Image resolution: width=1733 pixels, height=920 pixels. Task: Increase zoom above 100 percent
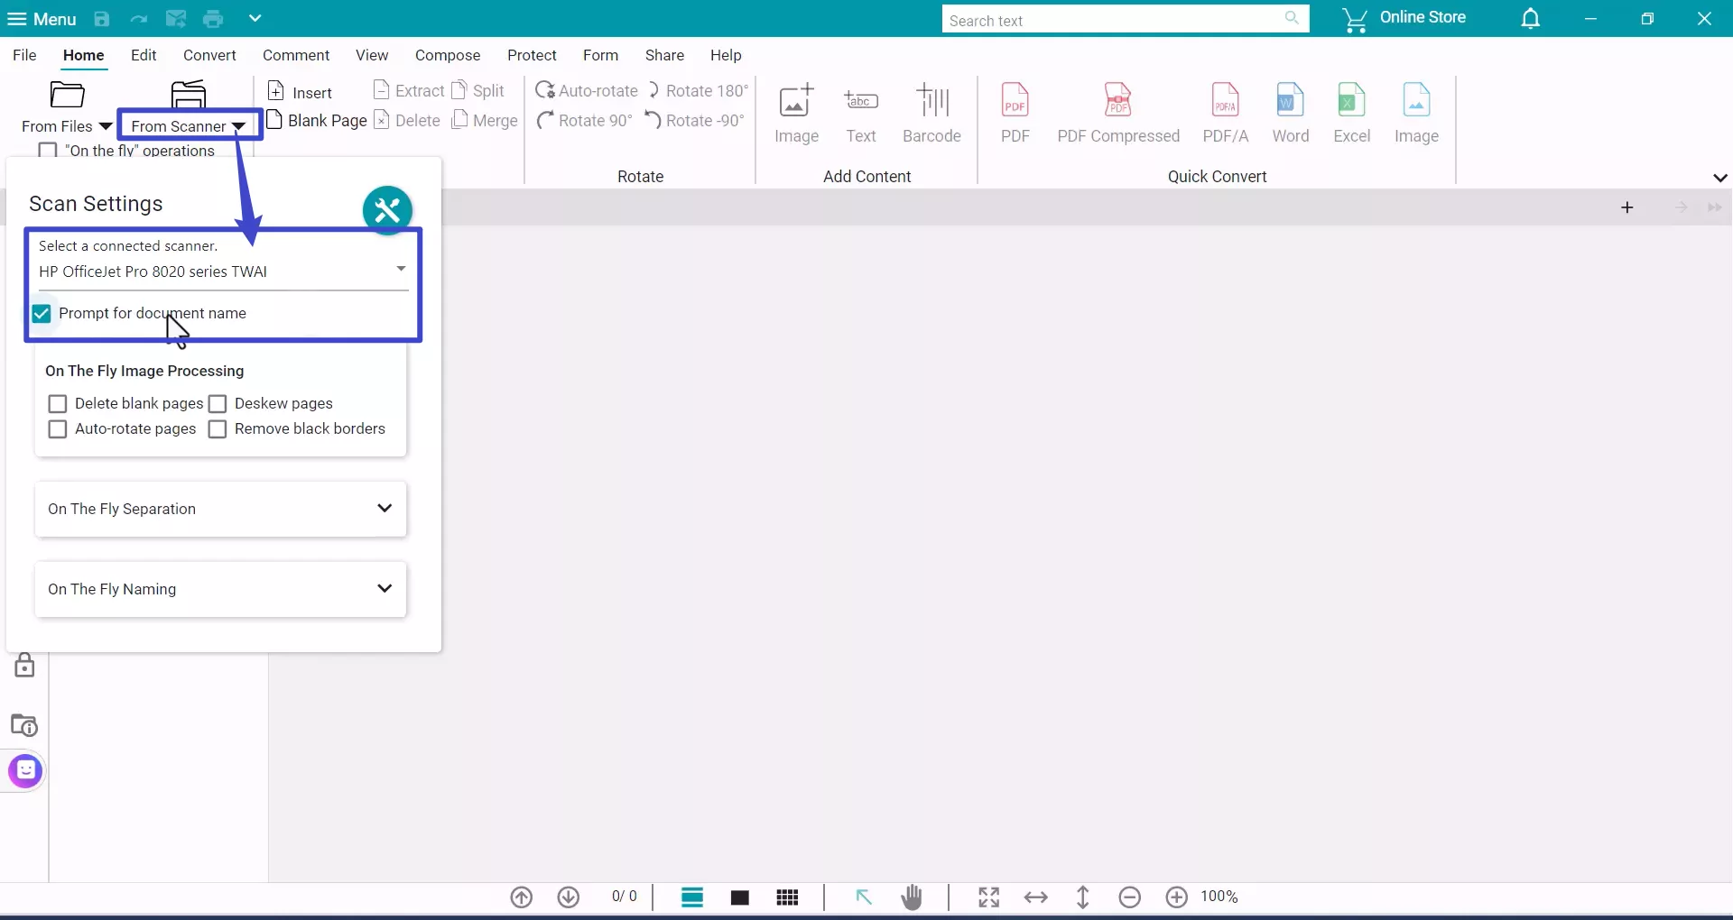tap(1176, 897)
